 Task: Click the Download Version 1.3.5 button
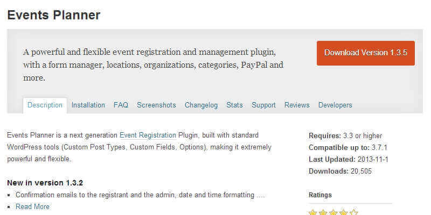(x=366, y=53)
